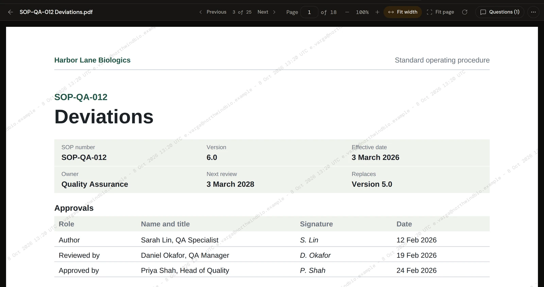Click the review date '19 Feb 2026'
Image resolution: width=544 pixels, height=287 pixels.
(417, 255)
